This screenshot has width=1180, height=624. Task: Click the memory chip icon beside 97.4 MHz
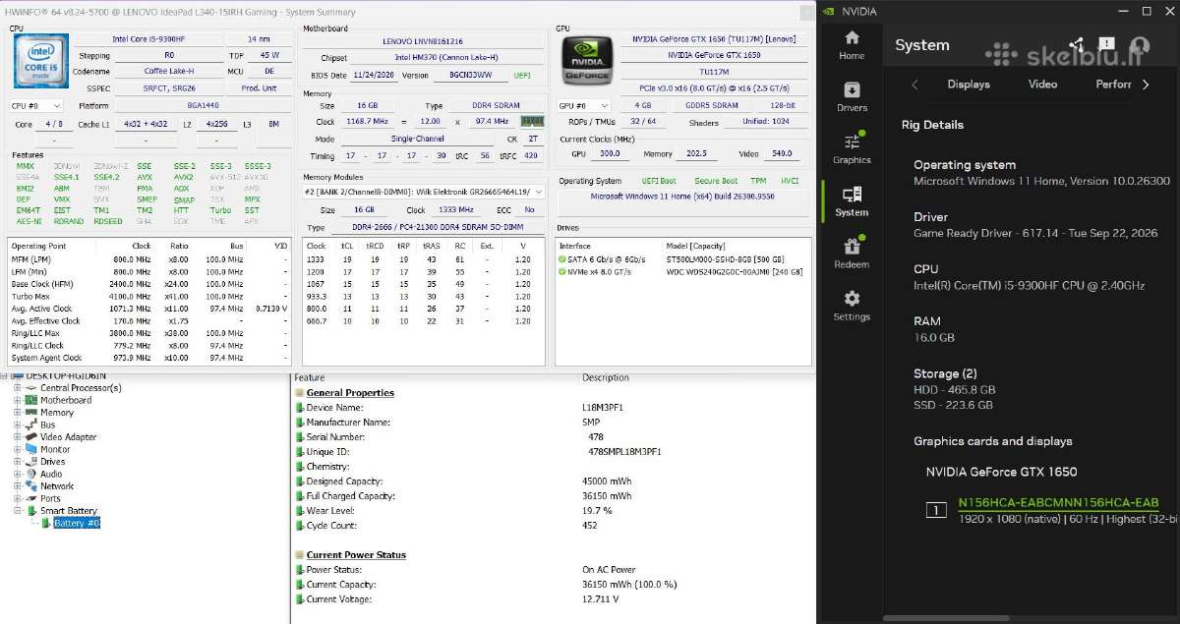[x=532, y=121]
